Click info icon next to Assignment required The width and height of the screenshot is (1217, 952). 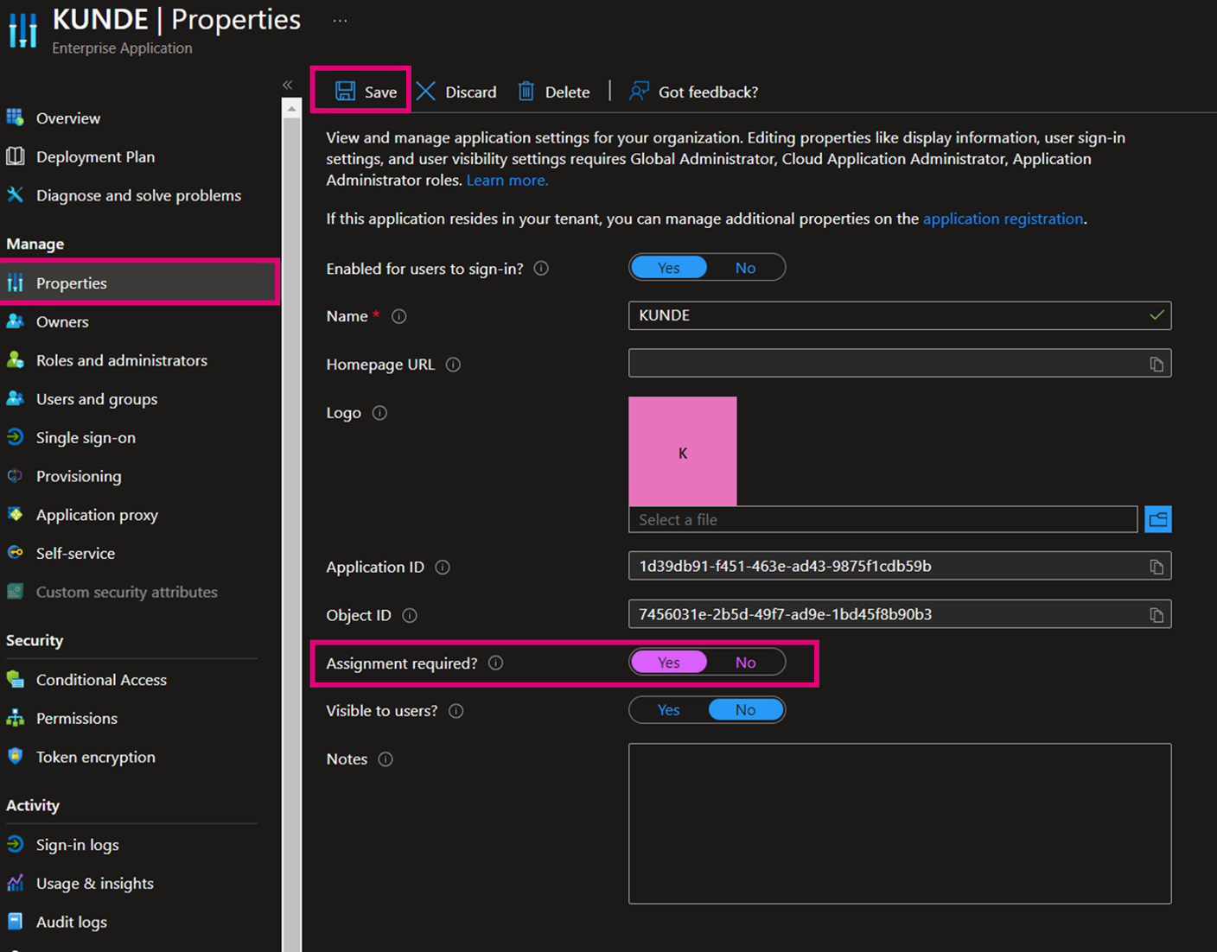tap(495, 663)
